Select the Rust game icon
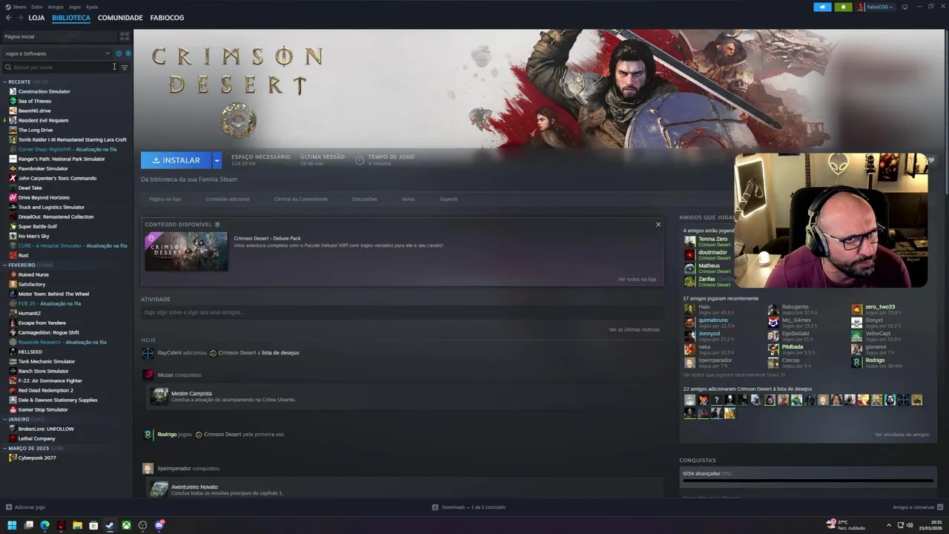This screenshot has width=949, height=534. point(13,255)
